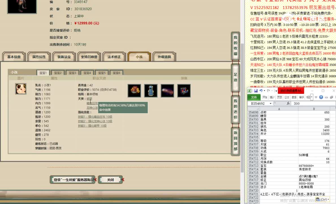Click the glowing weapon equipment icon
The image size is (336, 204).
click(x=167, y=91)
